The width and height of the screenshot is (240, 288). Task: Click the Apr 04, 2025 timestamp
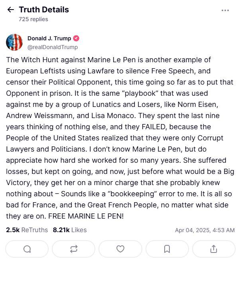[205, 230]
